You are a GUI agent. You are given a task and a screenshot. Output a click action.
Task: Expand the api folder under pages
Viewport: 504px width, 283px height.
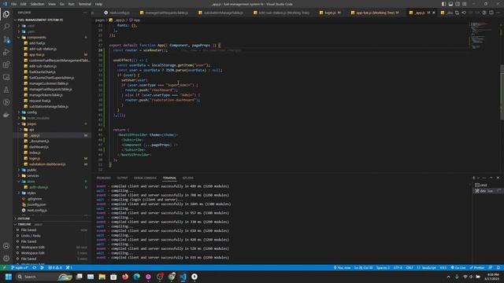[52, 130]
